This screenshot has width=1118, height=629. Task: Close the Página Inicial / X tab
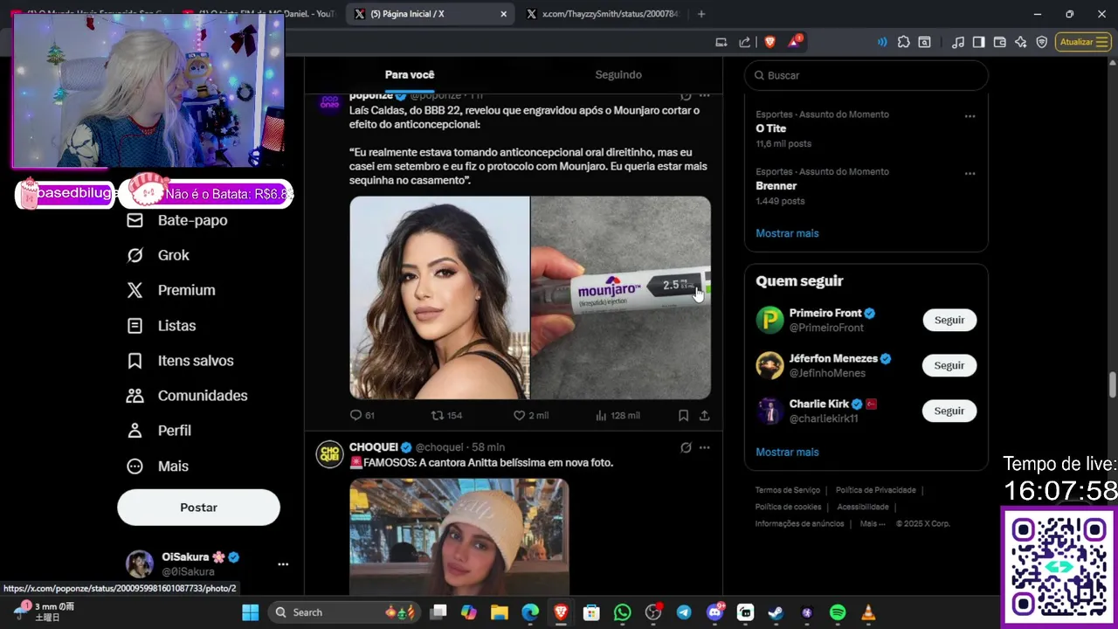click(503, 14)
